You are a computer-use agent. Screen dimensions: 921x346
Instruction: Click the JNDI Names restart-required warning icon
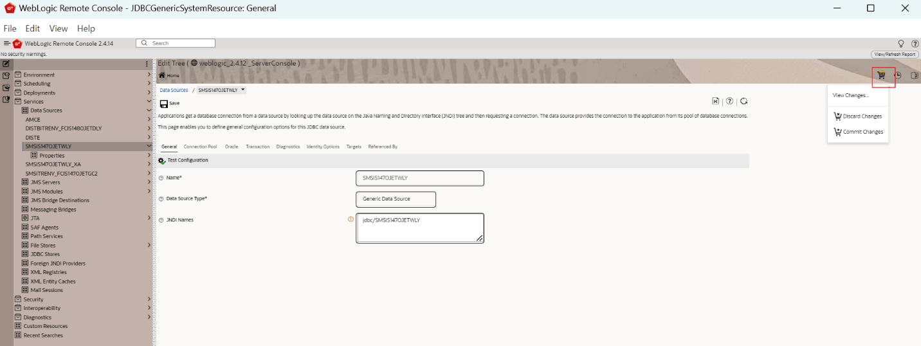pos(351,219)
